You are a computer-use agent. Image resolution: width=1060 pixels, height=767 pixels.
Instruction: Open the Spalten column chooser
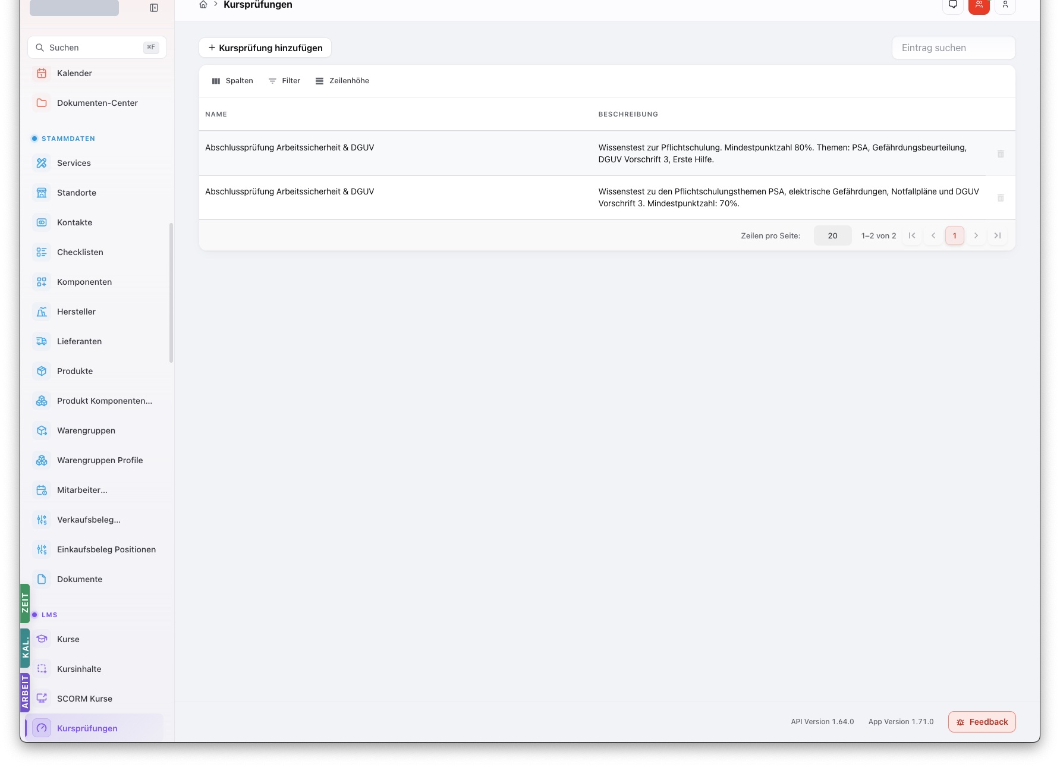[x=232, y=81]
